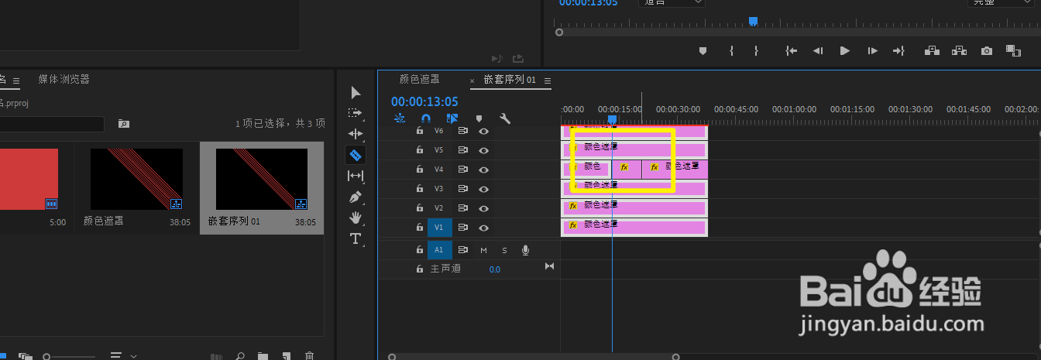Toggle lock on track V4
Screen dimensions: 1041x360
pos(419,170)
